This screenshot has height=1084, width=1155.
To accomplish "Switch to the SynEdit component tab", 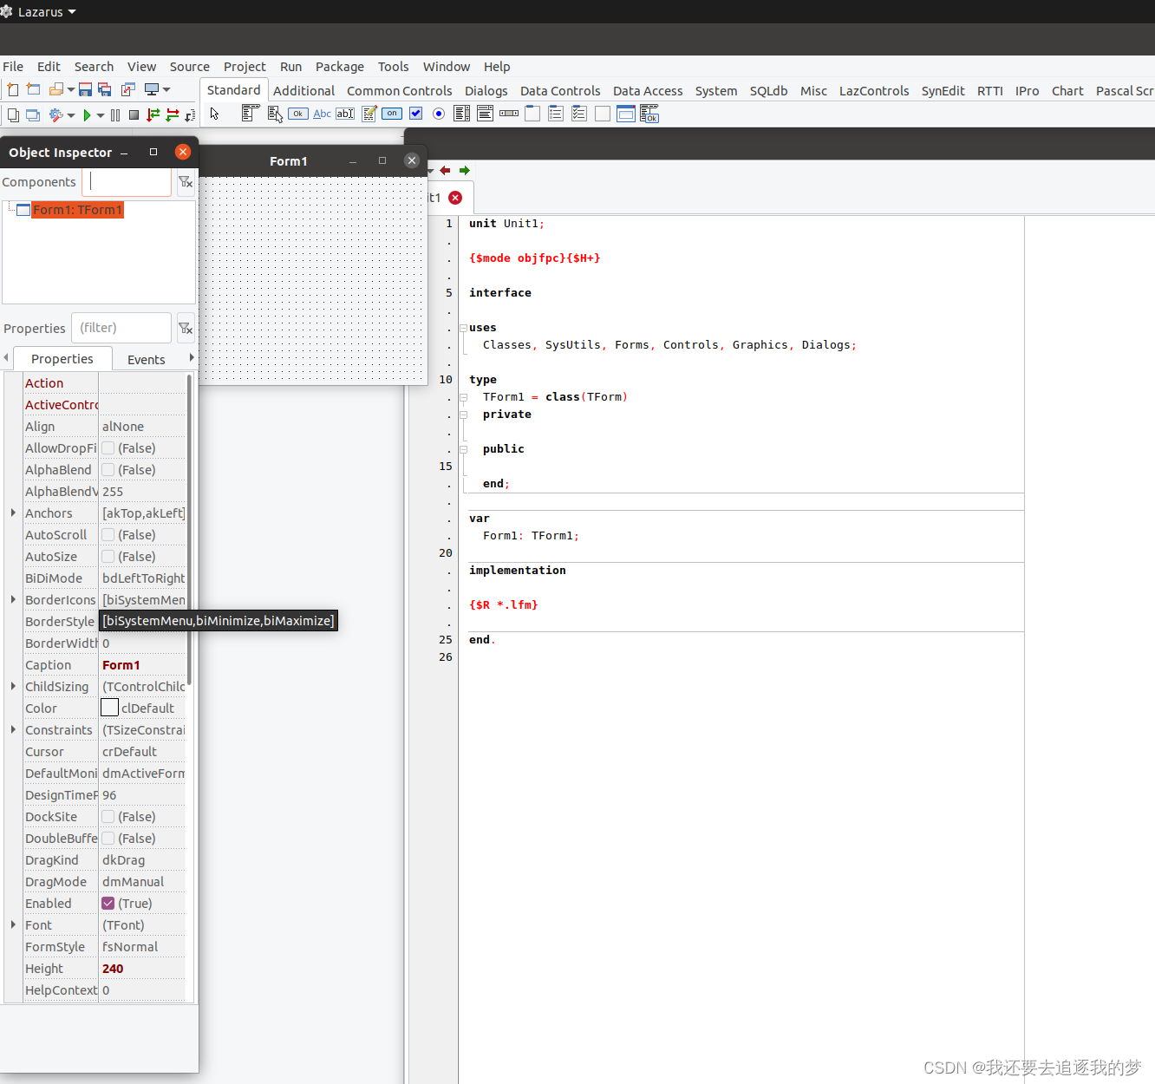I will (x=943, y=90).
